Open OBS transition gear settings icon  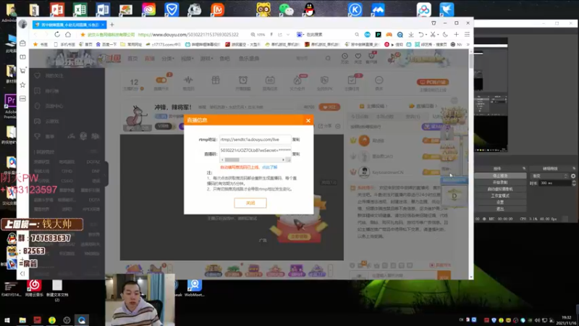[x=573, y=176]
